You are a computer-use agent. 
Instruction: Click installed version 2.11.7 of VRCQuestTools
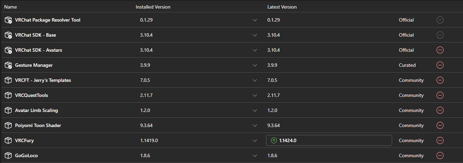tap(146, 95)
